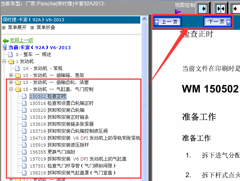Open 153519 拆卸和安装正时链条

60,117
